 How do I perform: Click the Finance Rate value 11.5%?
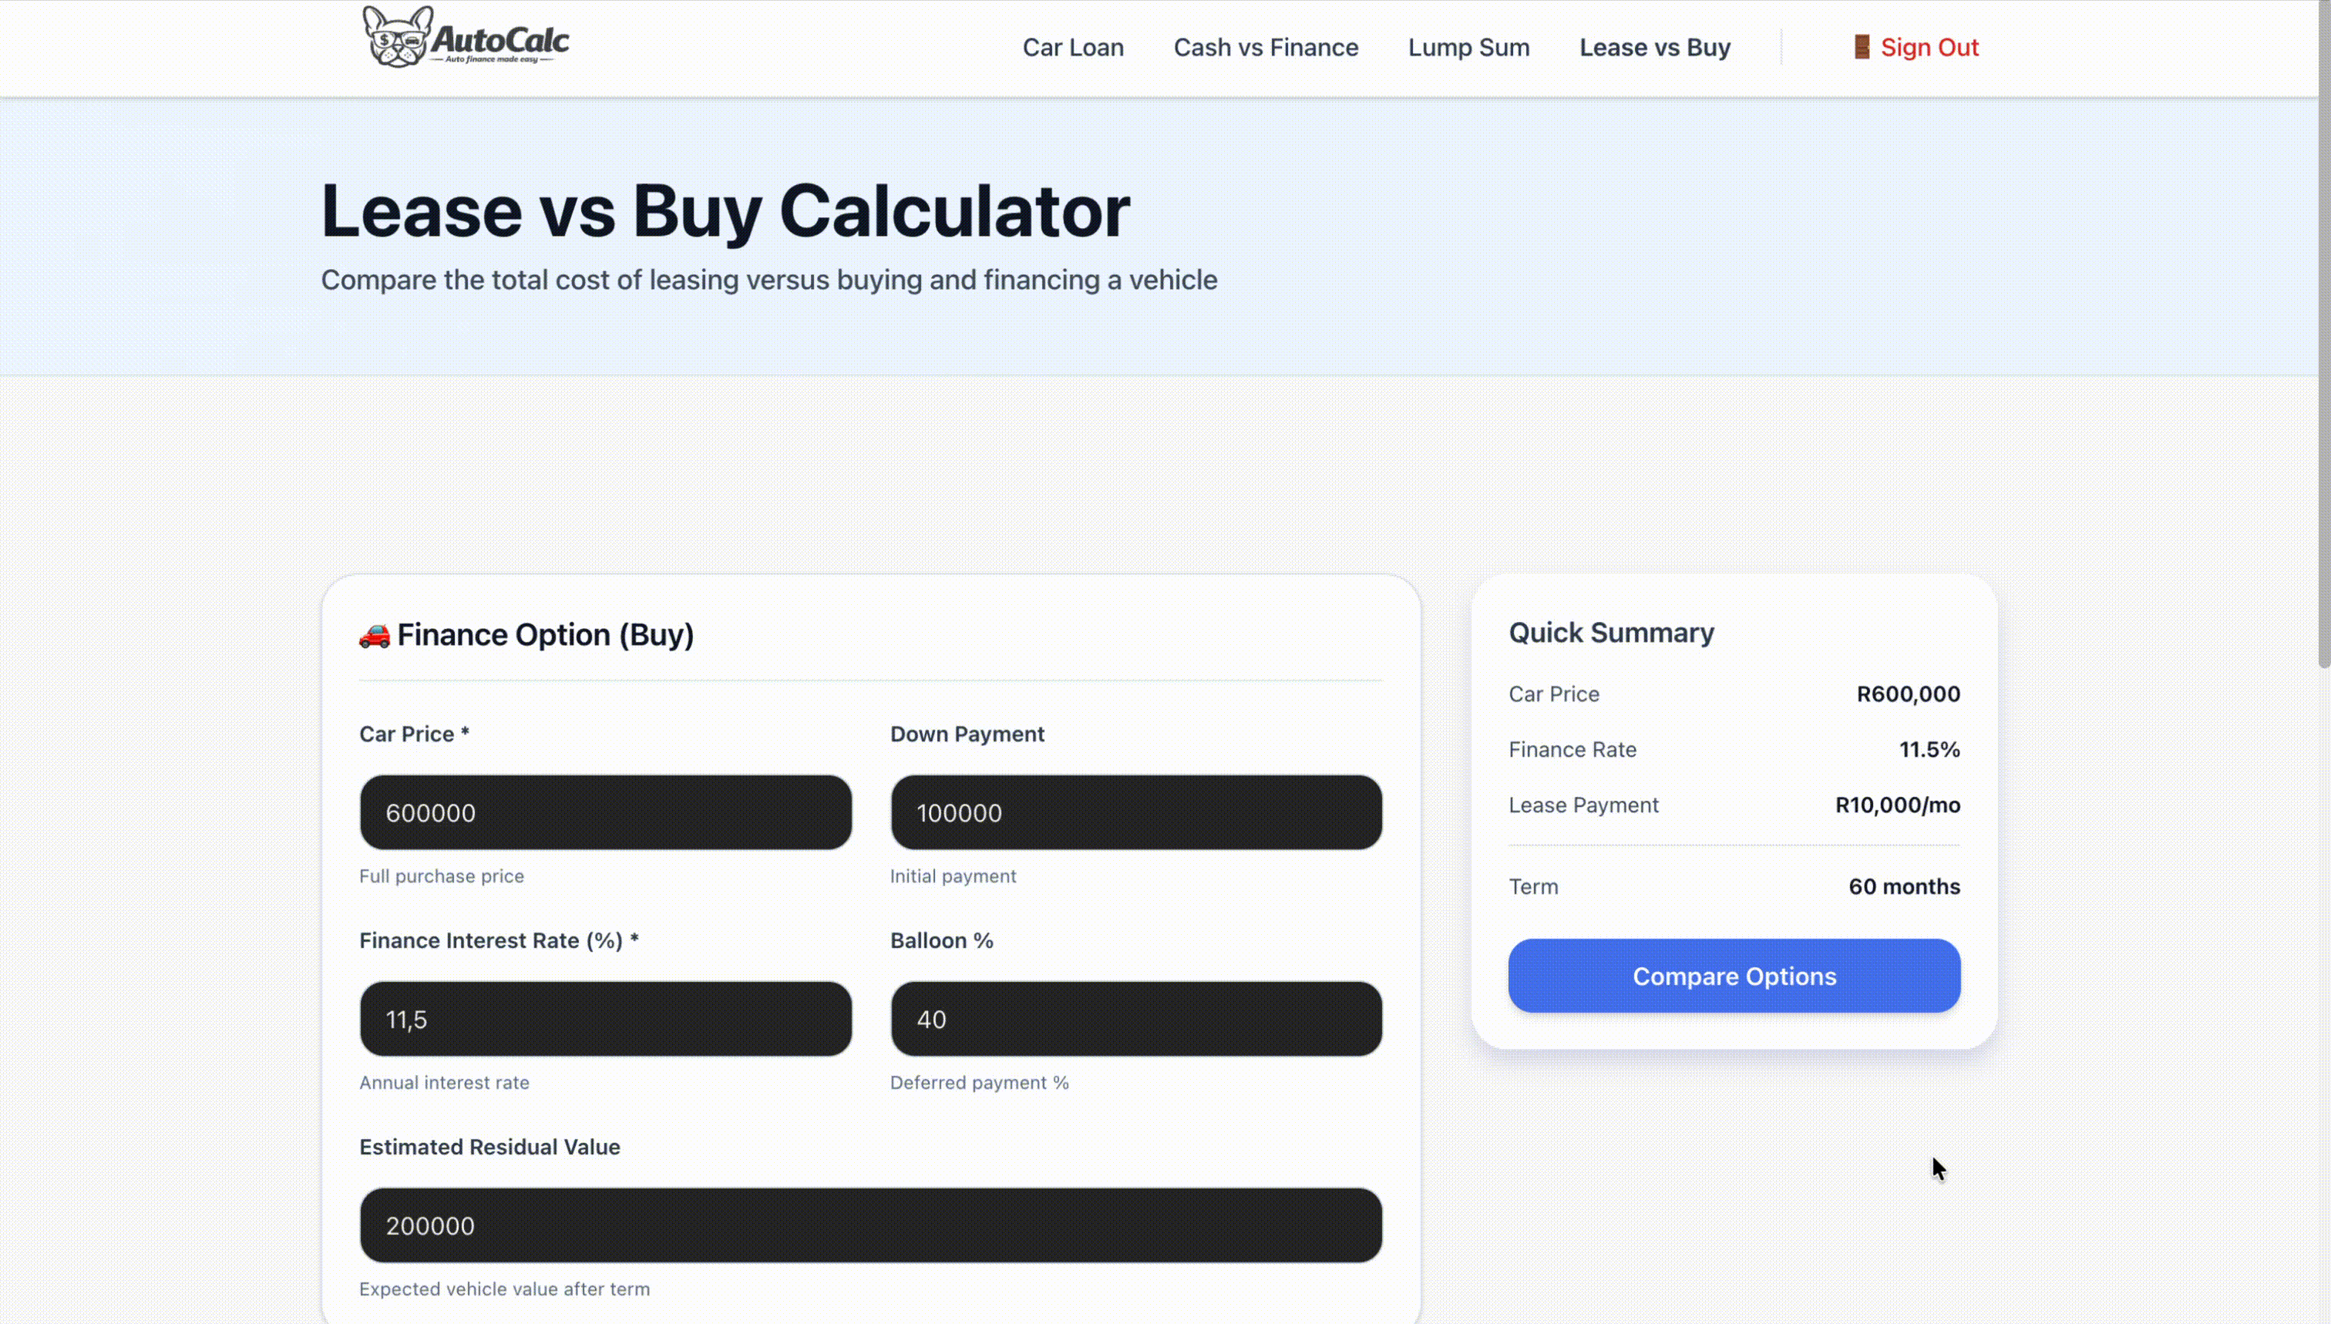(x=1929, y=748)
